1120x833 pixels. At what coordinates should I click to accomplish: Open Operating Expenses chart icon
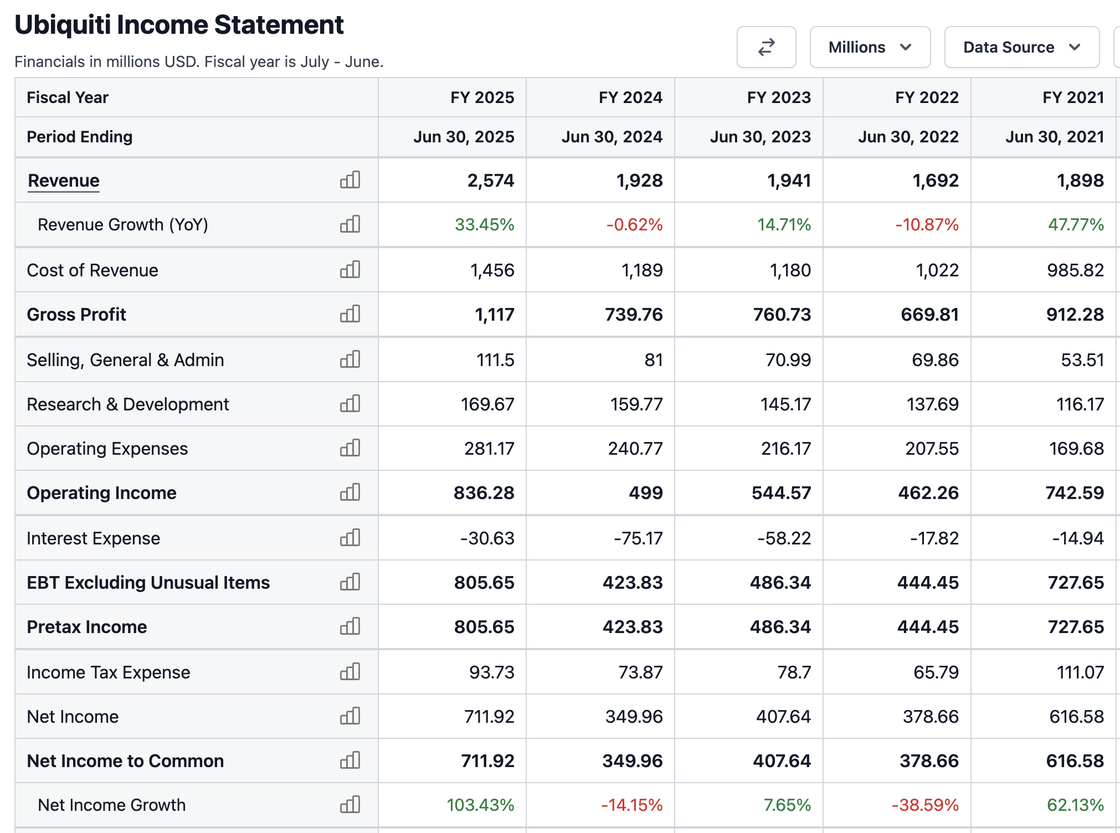pyautogui.click(x=350, y=448)
